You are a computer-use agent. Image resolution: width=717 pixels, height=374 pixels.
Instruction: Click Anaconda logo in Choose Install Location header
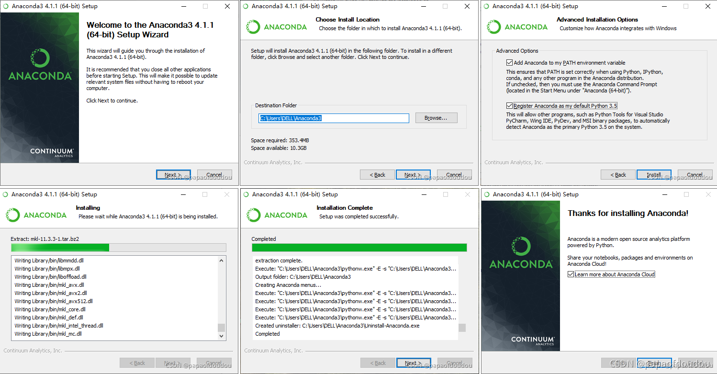pyautogui.click(x=276, y=27)
